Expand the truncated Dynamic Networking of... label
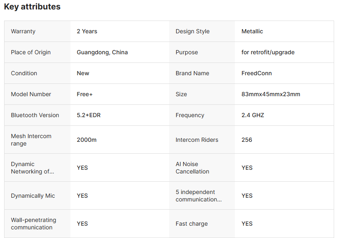Screen dimensions: 337x238 (33, 168)
